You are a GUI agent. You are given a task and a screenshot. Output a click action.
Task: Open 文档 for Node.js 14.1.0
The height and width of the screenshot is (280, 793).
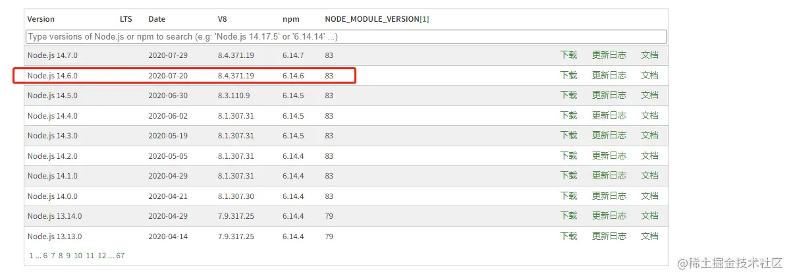click(649, 176)
